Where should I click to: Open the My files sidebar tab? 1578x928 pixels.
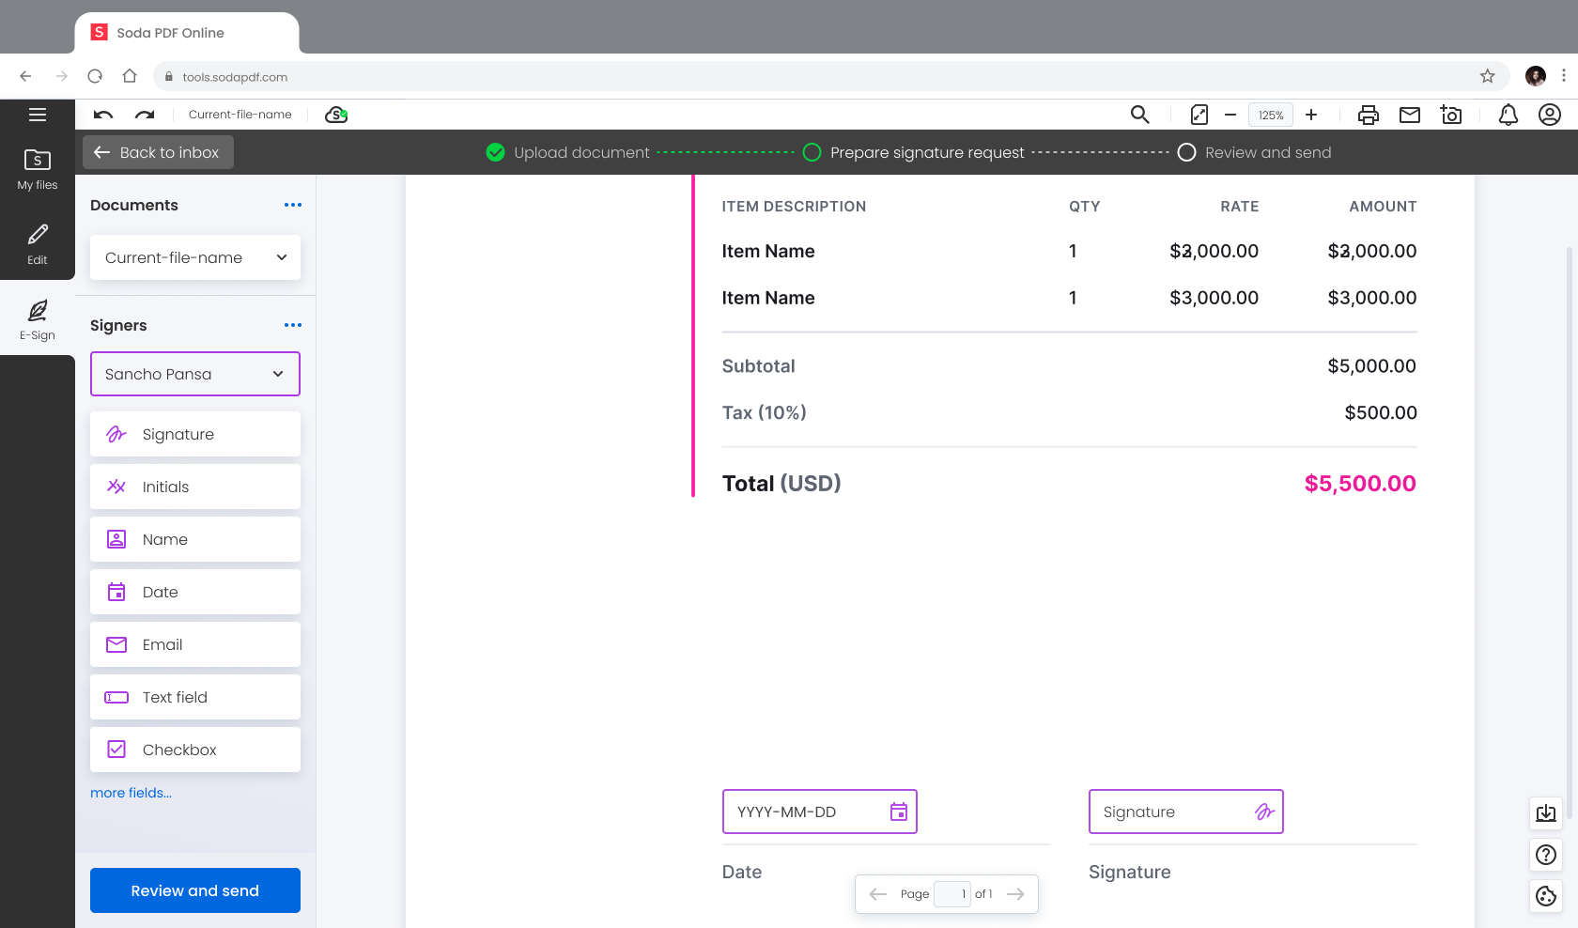(x=38, y=169)
